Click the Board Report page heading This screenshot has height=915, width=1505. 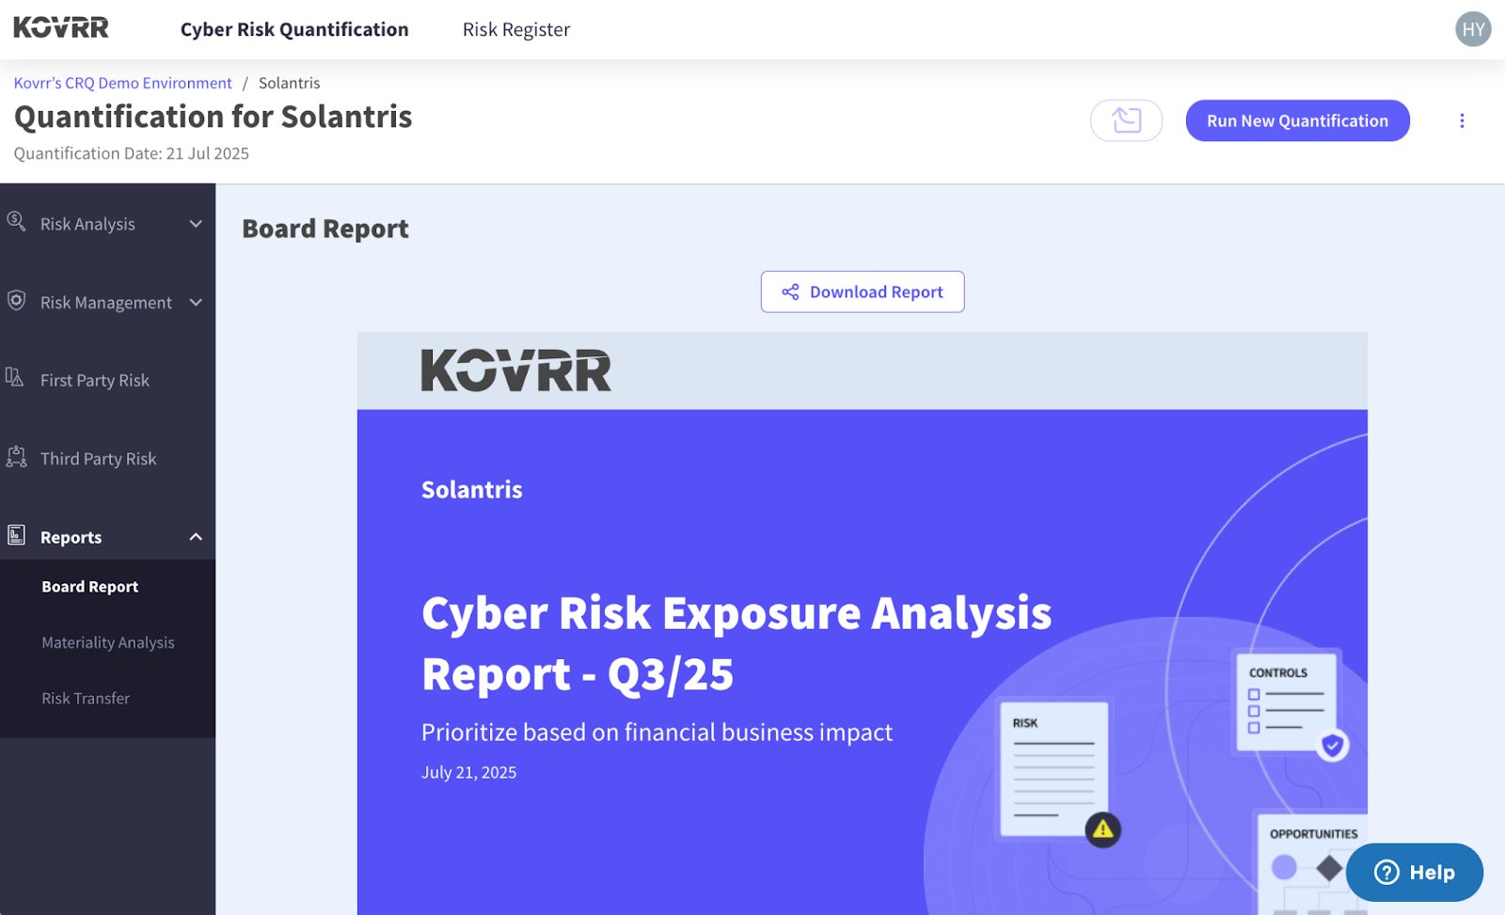325,229
